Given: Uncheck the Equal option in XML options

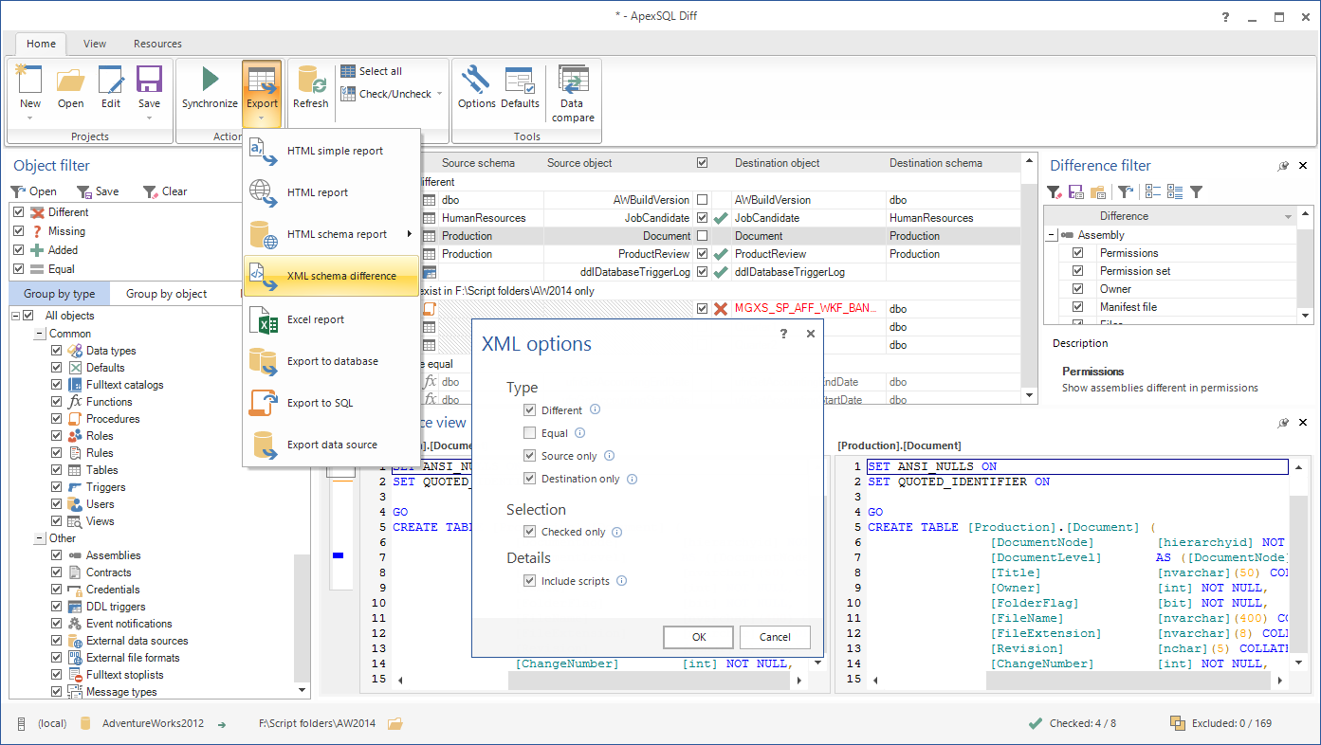Looking at the screenshot, I should click(x=529, y=433).
